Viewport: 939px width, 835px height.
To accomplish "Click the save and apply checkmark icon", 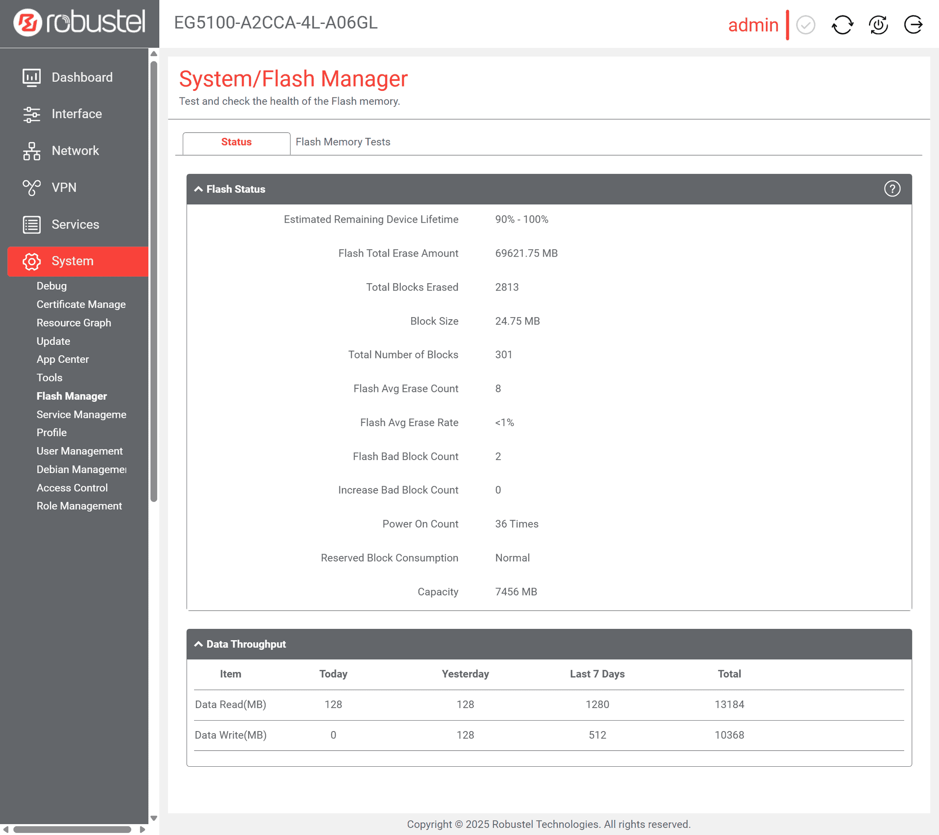I will pyautogui.click(x=805, y=25).
